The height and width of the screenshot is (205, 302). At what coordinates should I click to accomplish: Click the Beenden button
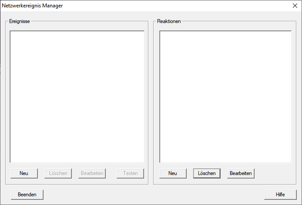(x=27, y=195)
